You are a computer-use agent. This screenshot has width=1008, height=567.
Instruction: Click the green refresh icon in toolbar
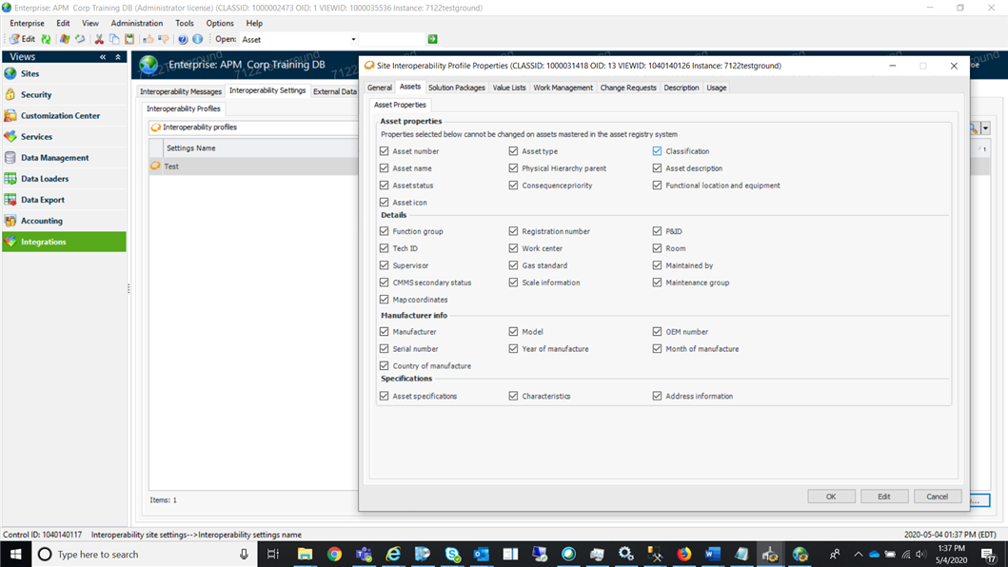tap(46, 39)
